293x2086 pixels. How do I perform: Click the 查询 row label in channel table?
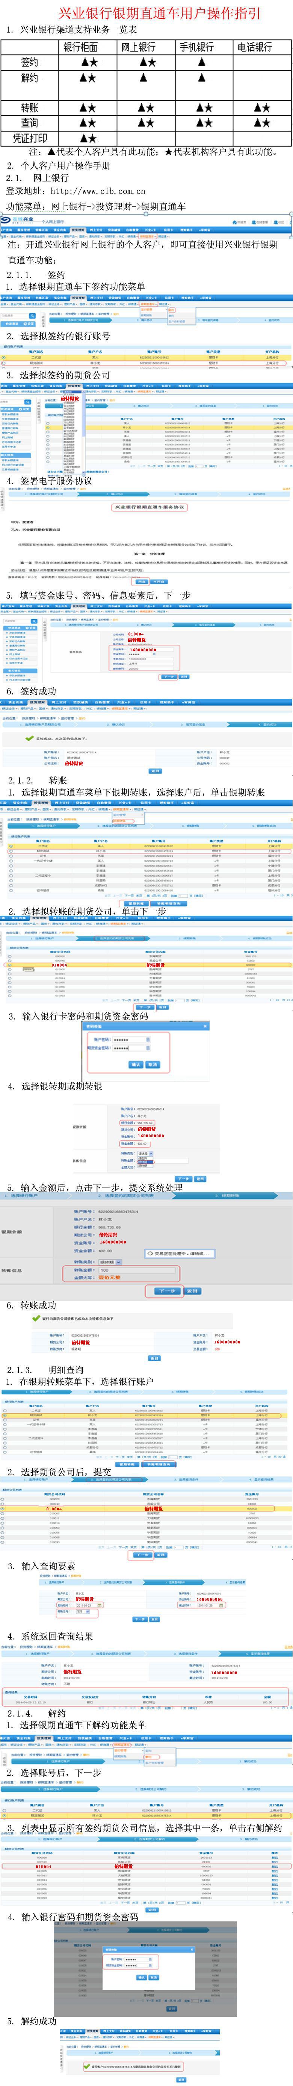click(29, 123)
